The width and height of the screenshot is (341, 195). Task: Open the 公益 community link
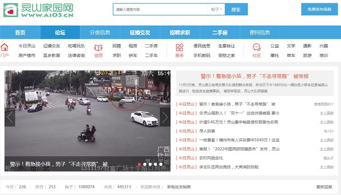(275, 46)
